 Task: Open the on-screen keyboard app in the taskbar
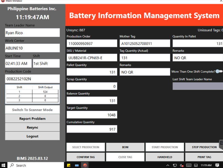[77, 165]
